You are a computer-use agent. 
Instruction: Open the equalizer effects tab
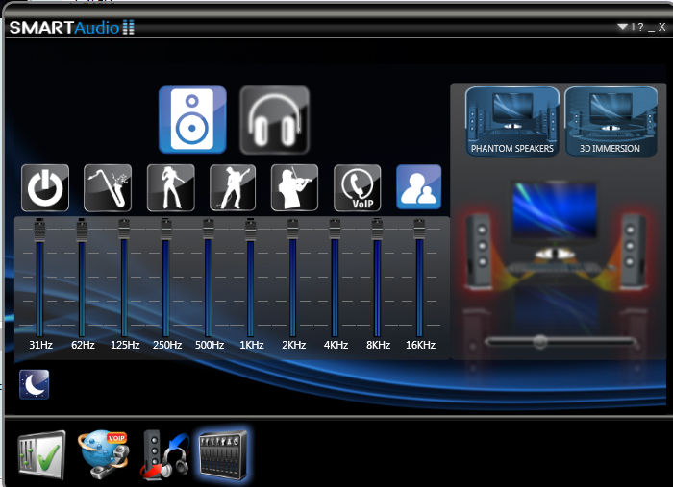[x=224, y=455]
